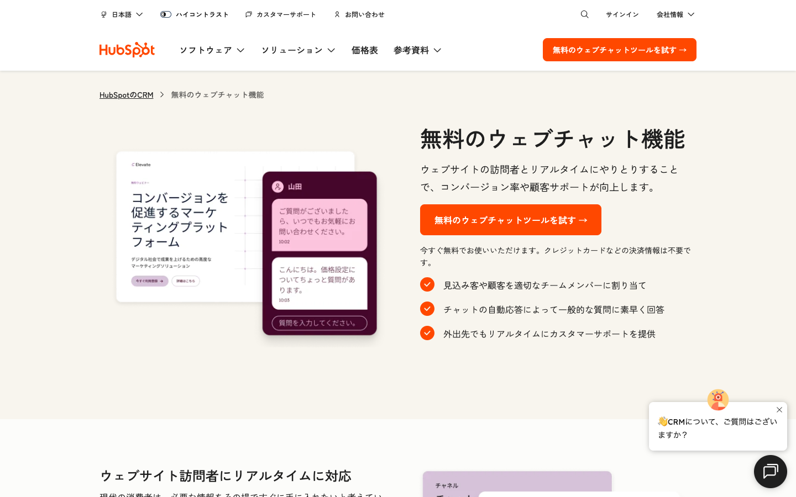Screen dimensions: 796x497
Task: Click the hero 無料のウェブチャットツールを試す button
Action: [x=510, y=220]
